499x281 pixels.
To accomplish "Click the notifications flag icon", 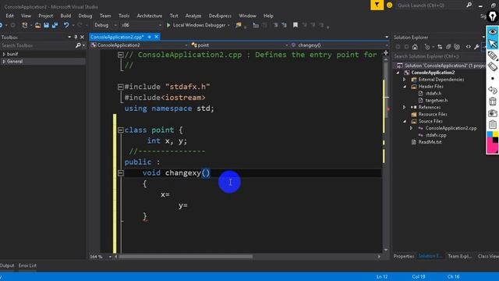I will click(x=377, y=5).
